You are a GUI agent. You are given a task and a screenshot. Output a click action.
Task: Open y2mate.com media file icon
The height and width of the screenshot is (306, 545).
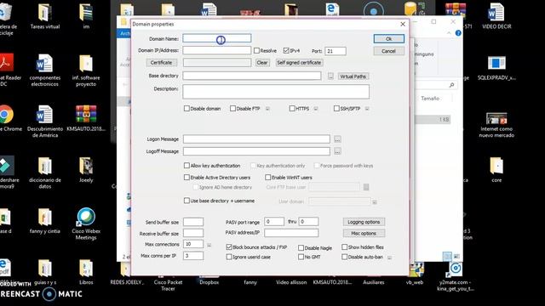(456, 275)
